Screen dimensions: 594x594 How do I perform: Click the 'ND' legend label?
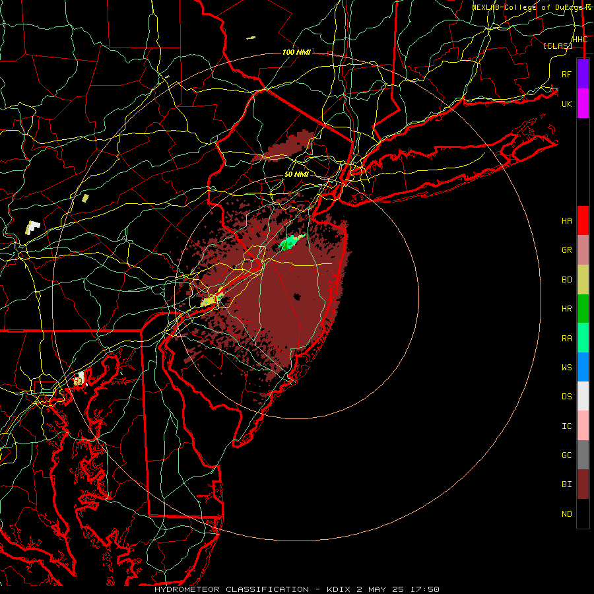pyautogui.click(x=566, y=514)
